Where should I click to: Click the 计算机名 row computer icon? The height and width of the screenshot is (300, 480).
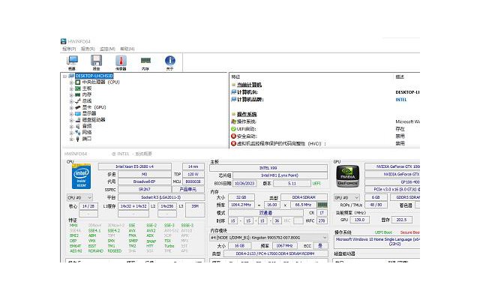point(233,92)
